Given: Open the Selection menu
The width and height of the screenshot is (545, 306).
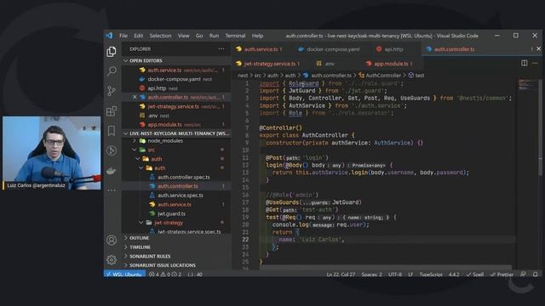Looking at the screenshot, I should (160, 36).
